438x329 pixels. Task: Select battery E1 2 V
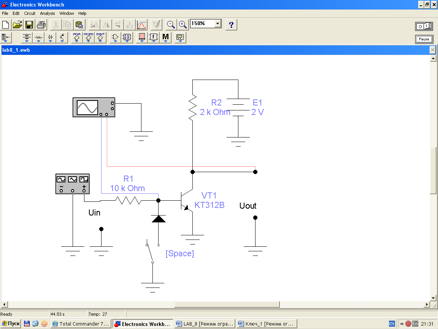coord(238,107)
